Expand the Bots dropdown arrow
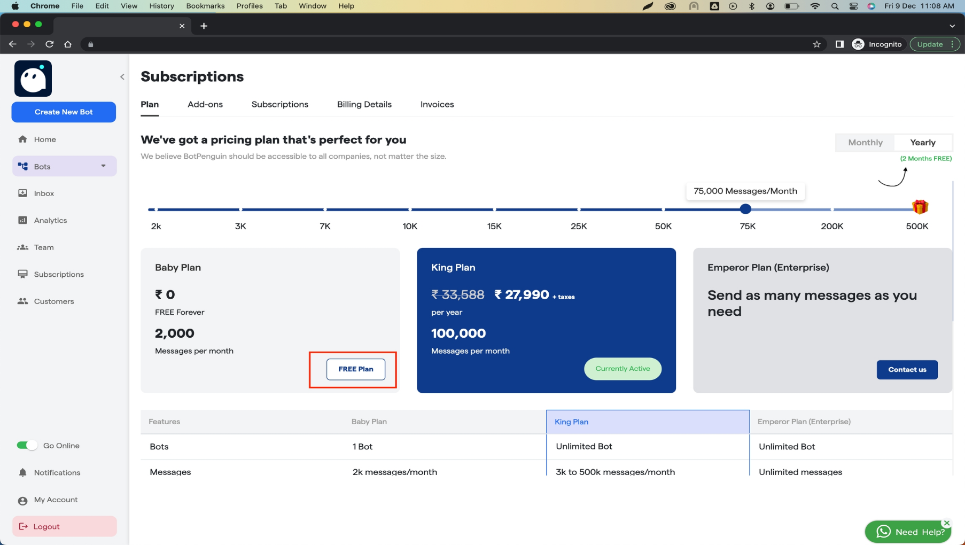Viewport: 965px width, 545px height. (103, 166)
